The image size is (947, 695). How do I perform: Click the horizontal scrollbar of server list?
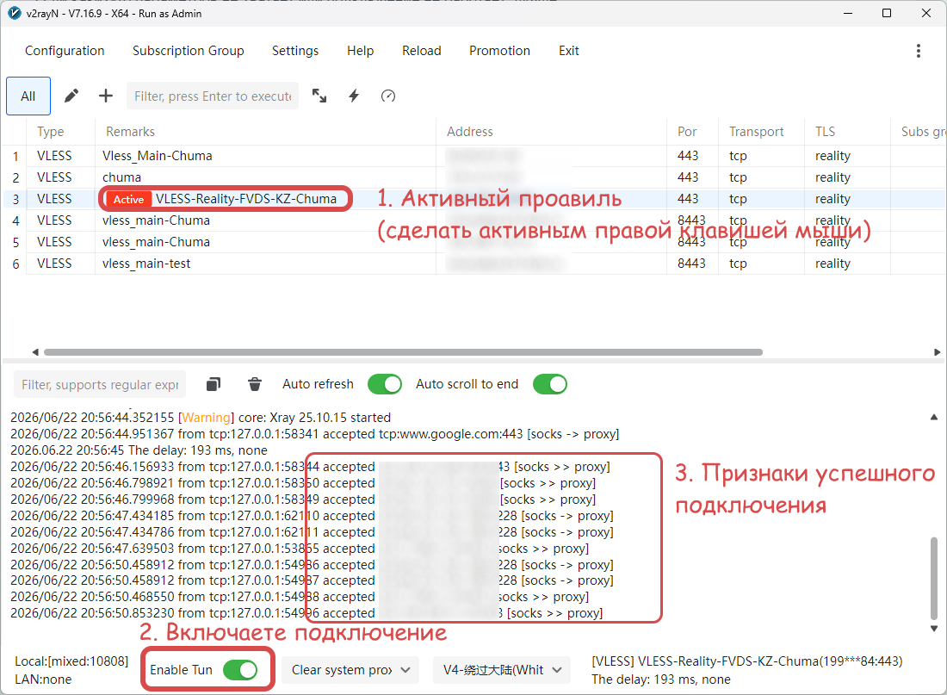coord(403,351)
